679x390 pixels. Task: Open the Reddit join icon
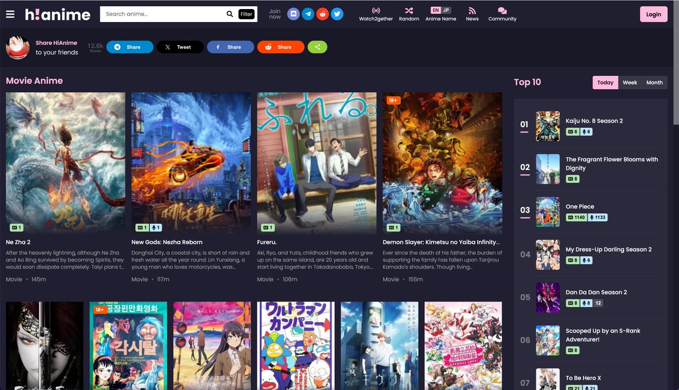coord(323,14)
